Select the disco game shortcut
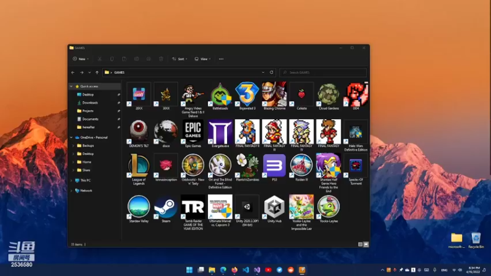The image size is (491, 276). (x=166, y=133)
